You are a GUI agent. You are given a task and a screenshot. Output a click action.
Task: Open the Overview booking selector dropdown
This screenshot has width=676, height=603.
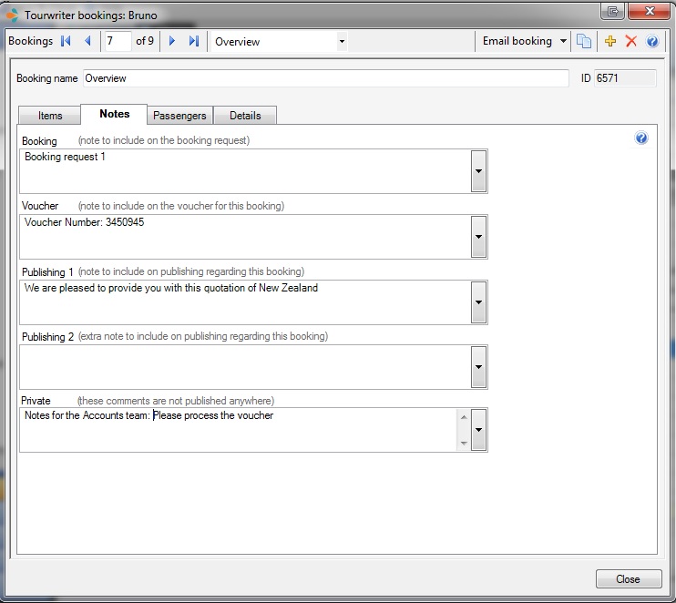[342, 42]
